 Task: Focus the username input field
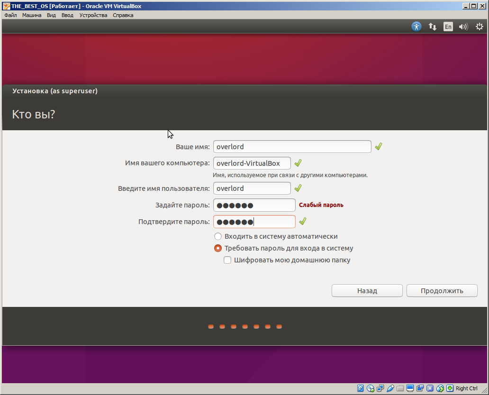click(x=252, y=189)
